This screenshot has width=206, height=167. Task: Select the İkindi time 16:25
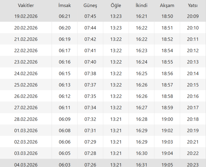142,73
